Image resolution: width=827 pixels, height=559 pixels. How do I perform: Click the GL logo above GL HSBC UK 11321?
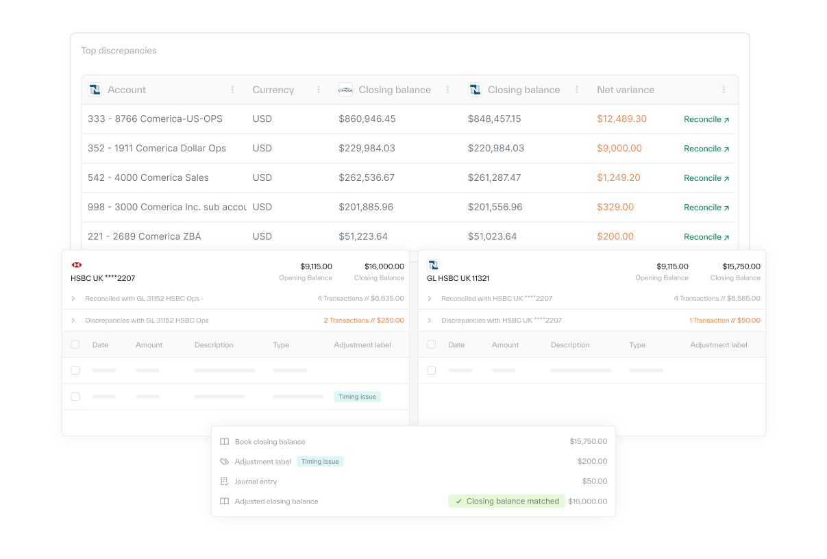click(x=432, y=264)
